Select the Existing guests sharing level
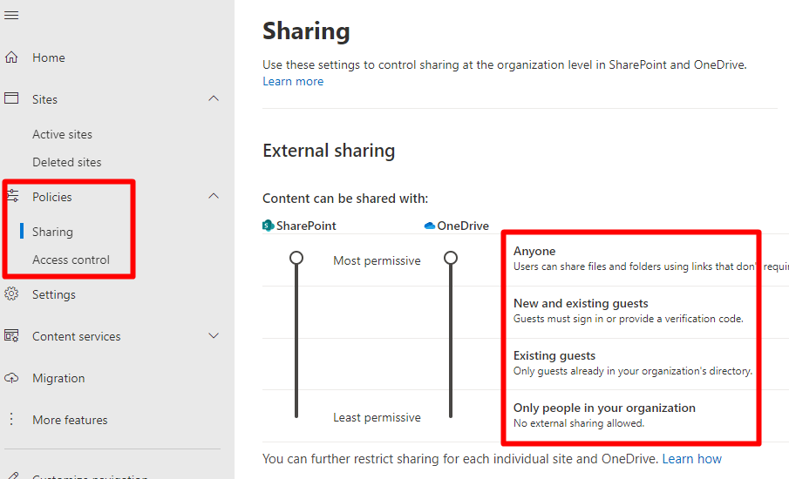The height and width of the screenshot is (479, 789). click(554, 355)
